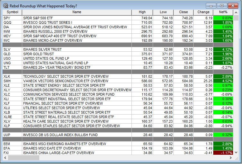Click the 25.25 Change value for SMH

[208, 81]
